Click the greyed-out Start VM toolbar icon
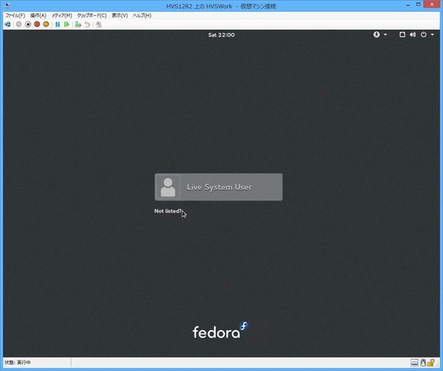The image size is (443, 371). point(19,25)
